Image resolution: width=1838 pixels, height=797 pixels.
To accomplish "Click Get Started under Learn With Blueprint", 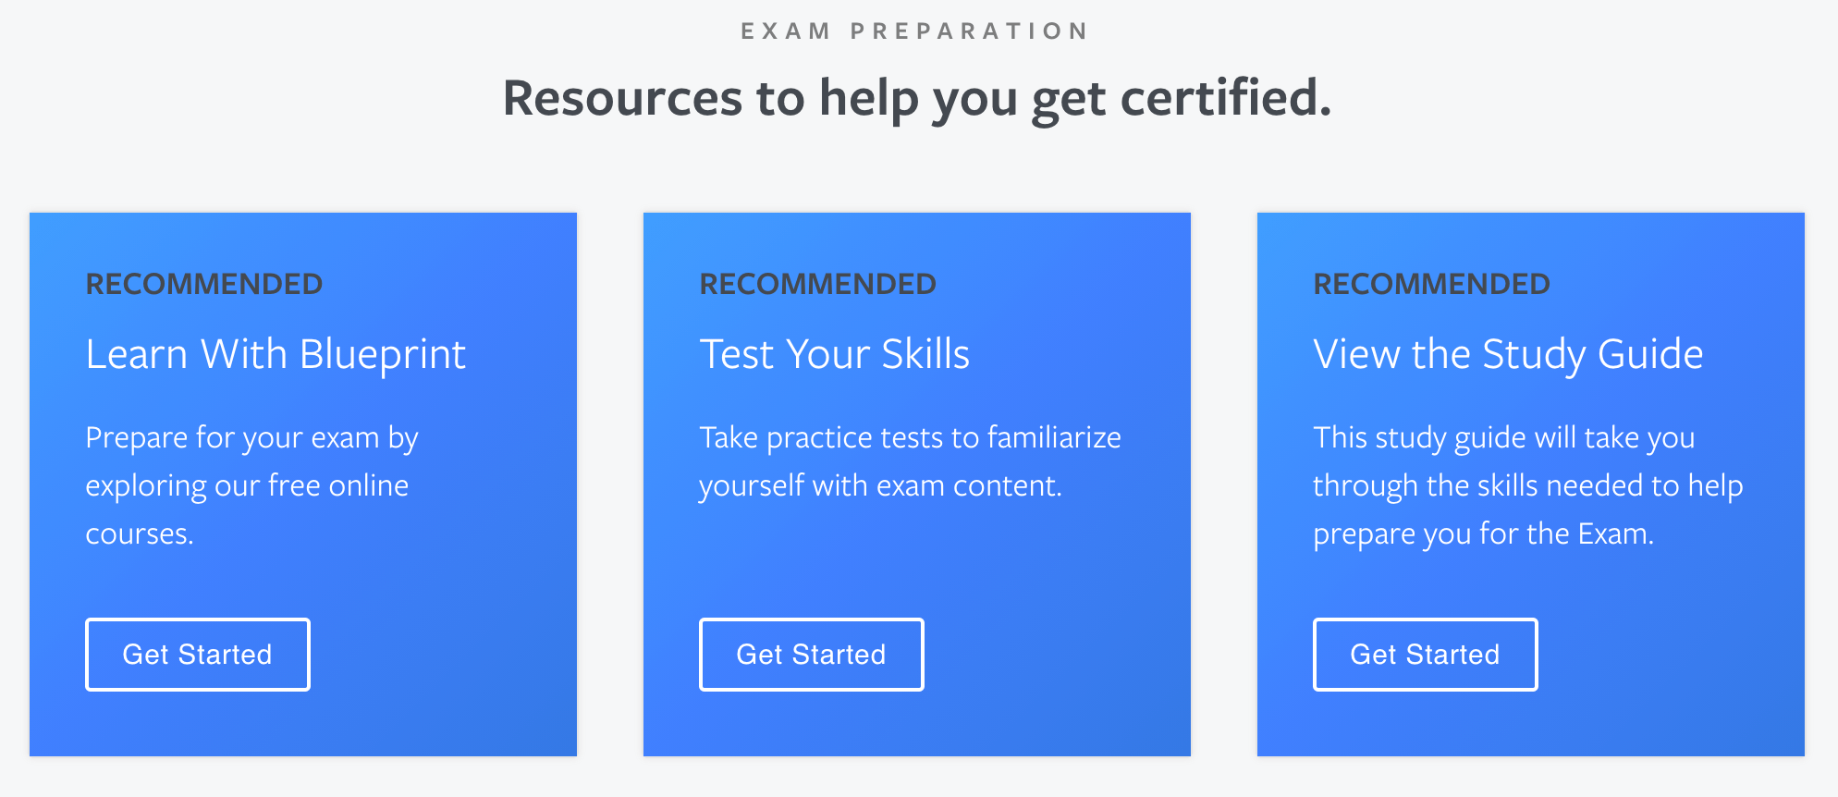I will click(197, 655).
